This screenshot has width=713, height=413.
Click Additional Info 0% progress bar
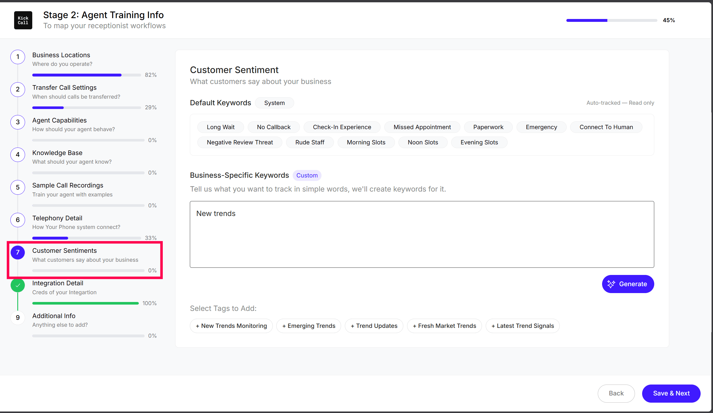coord(88,336)
